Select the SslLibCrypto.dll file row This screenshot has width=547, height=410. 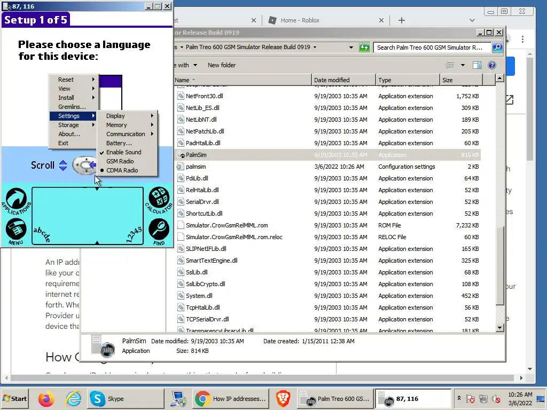[x=328, y=284]
